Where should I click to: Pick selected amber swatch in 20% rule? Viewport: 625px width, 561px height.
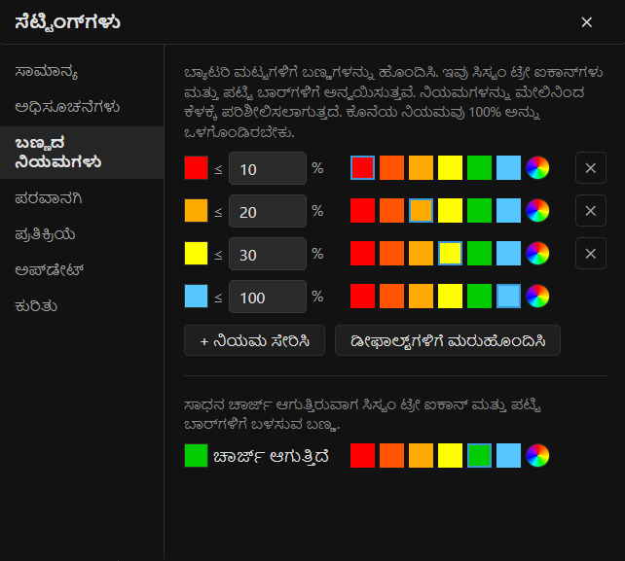[421, 211]
